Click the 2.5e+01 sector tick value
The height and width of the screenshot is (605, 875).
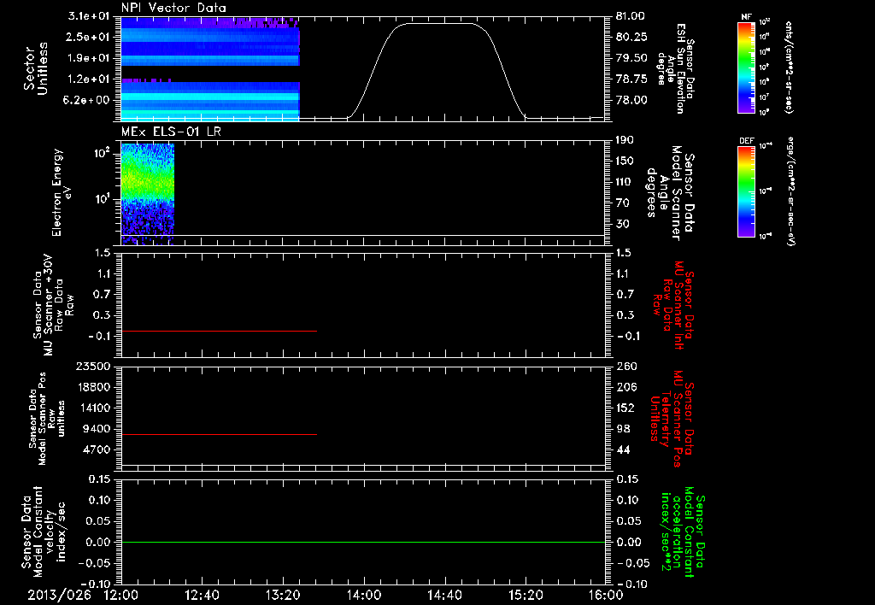click(89, 37)
